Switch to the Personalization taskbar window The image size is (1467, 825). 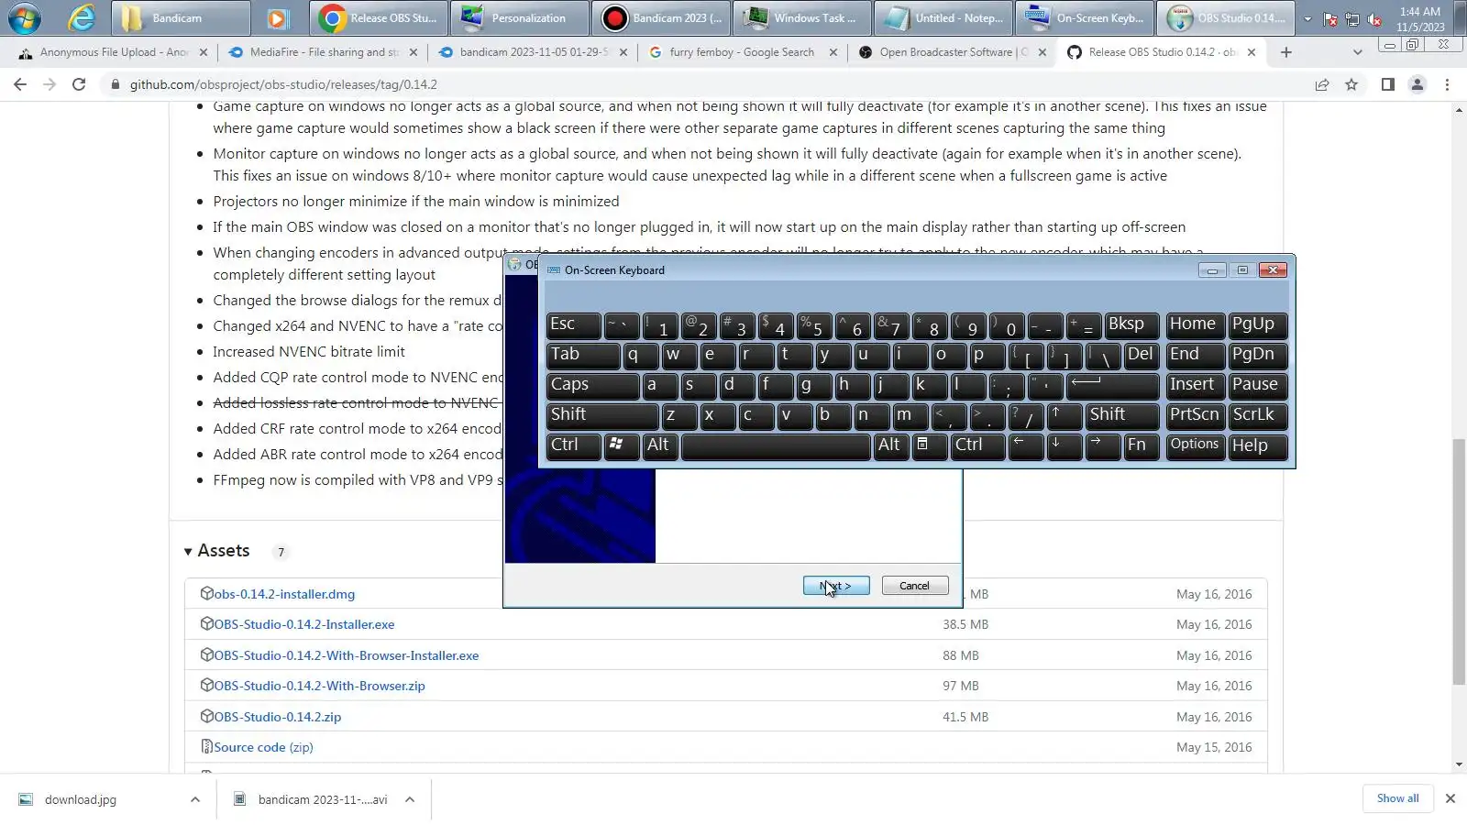pyautogui.click(x=520, y=17)
